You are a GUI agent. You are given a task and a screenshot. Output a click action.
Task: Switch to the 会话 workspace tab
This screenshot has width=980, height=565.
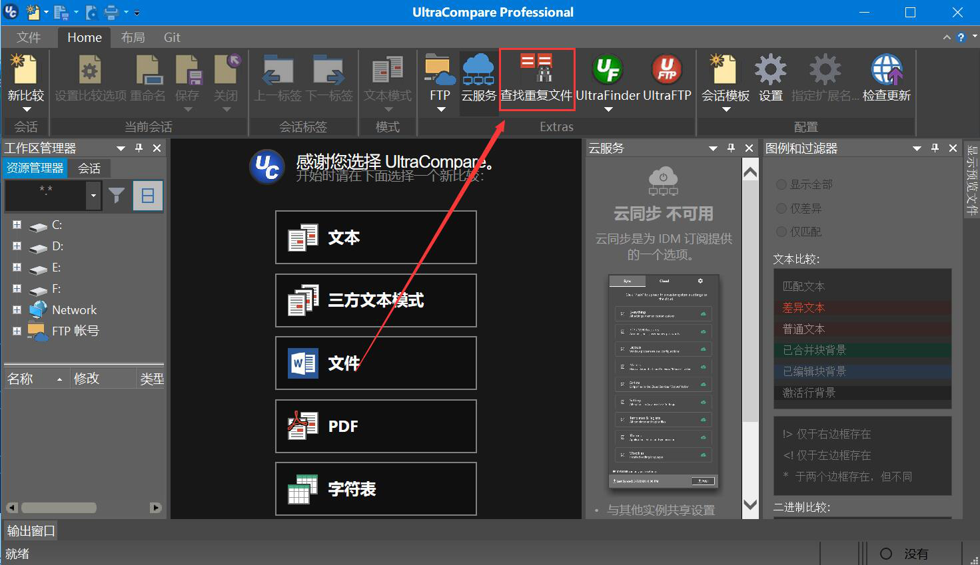[89, 168]
